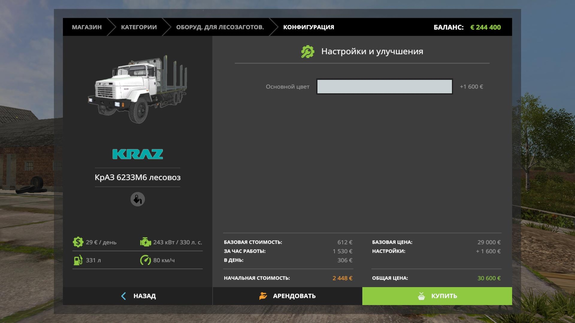Viewport: 575px width, 323px height.
Task: Click the shopping basket icon
Action: (421, 296)
